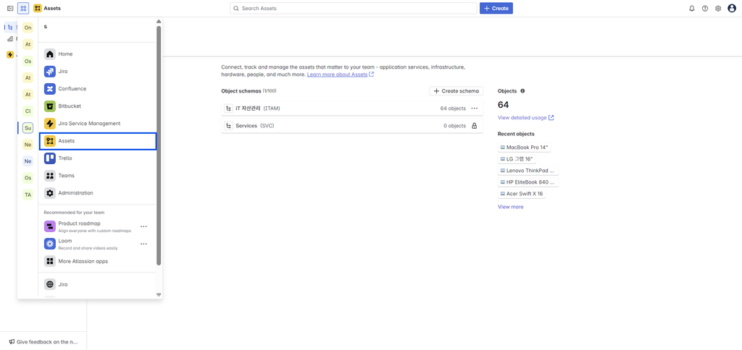Screen dimensions: 742x350
Task: Click the app switcher scrollbar thumb
Action: [159, 145]
